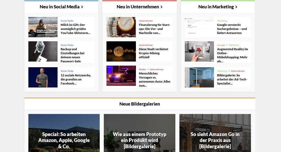
Task: Open the 'Neu in Social Media' section heading
Action: [61, 7]
